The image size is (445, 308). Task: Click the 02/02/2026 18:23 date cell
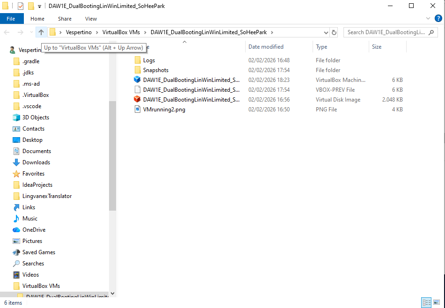(269, 80)
